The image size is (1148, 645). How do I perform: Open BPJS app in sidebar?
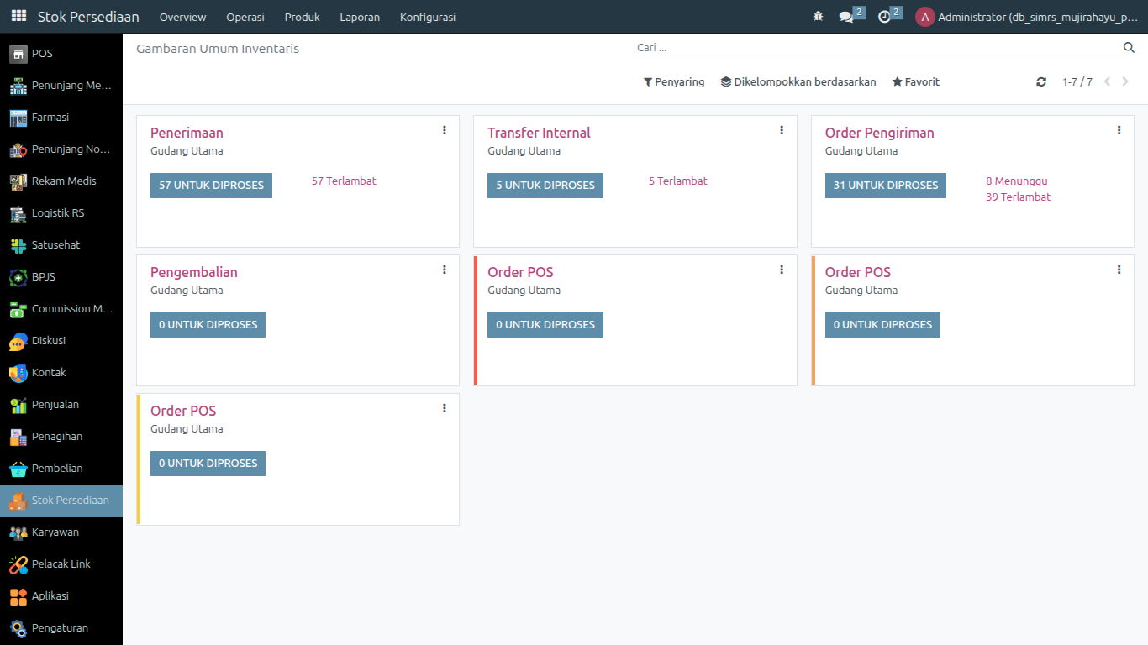pos(44,277)
